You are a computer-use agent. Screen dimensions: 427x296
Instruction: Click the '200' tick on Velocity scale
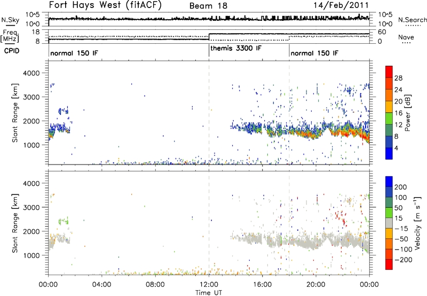tap(401, 187)
